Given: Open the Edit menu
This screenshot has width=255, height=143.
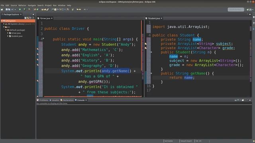Looking at the screenshot, I should pos(7,5).
